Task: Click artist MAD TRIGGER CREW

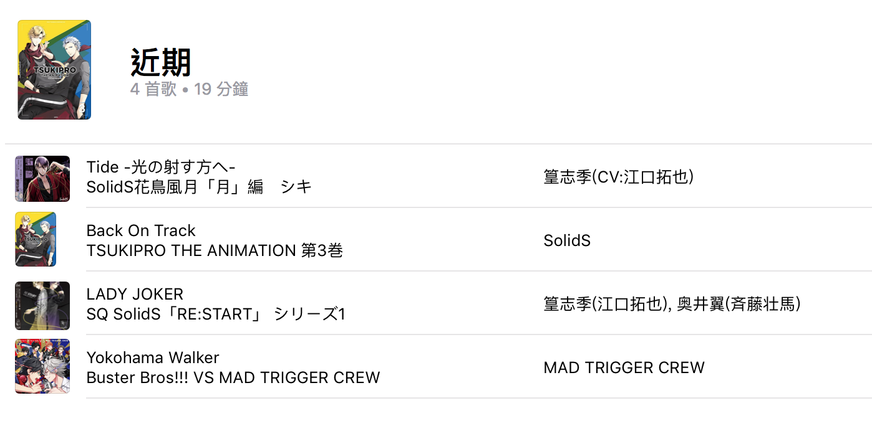Action: click(624, 367)
